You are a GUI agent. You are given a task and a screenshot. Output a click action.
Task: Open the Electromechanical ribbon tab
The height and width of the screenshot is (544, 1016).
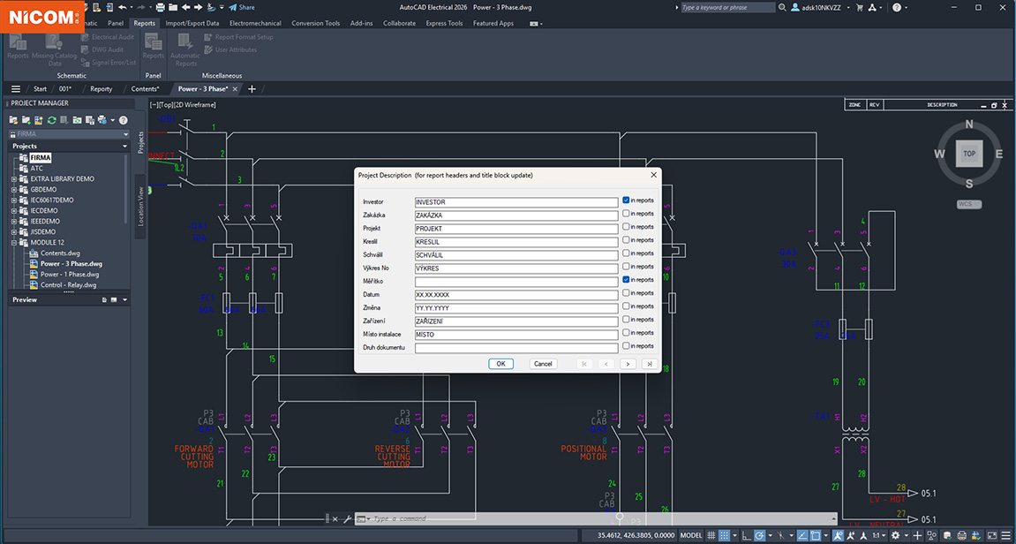tap(256, 23)
